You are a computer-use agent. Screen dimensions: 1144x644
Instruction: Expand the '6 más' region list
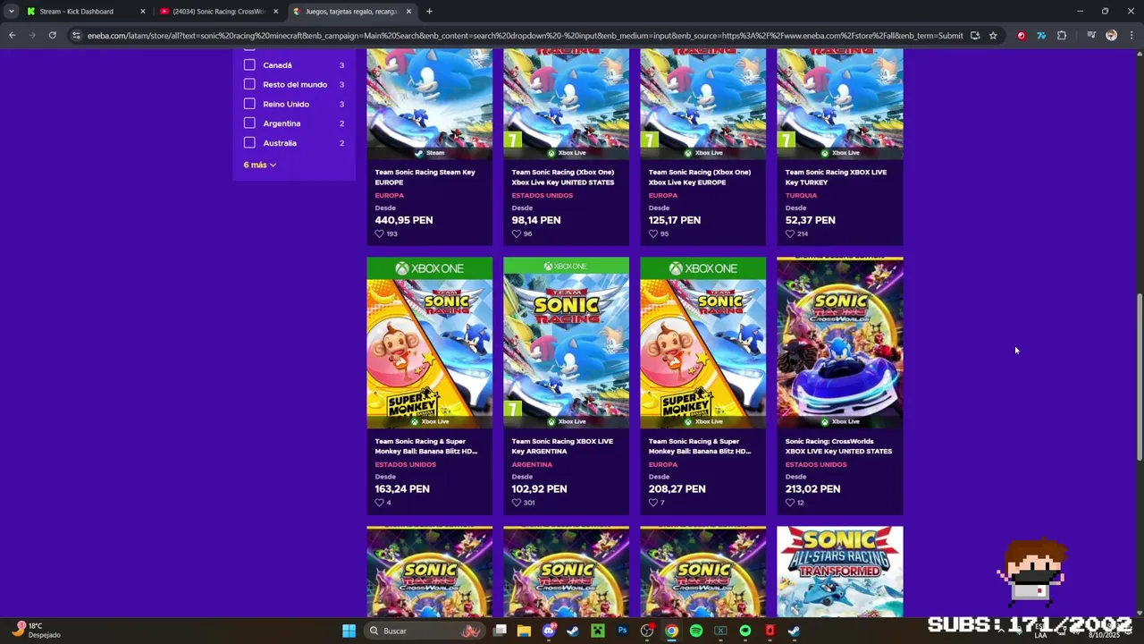[x=259, y=165]
